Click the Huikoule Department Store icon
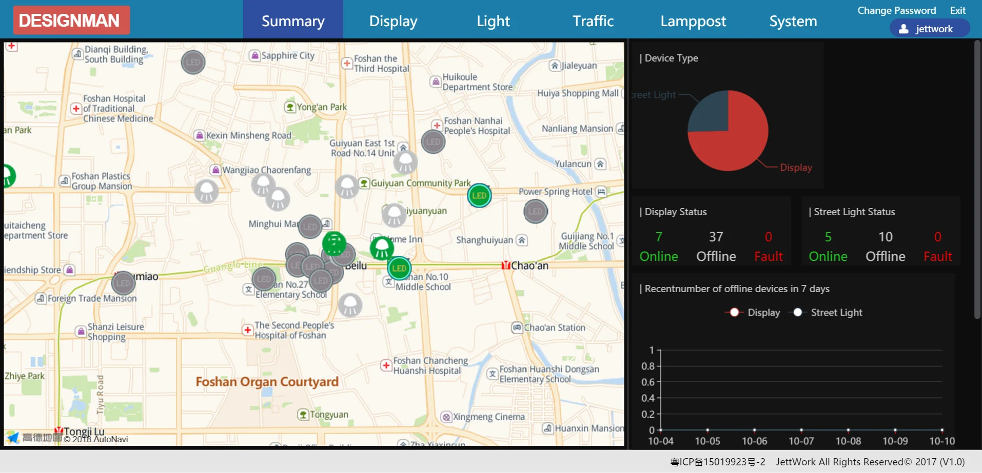 click(436, 81)
